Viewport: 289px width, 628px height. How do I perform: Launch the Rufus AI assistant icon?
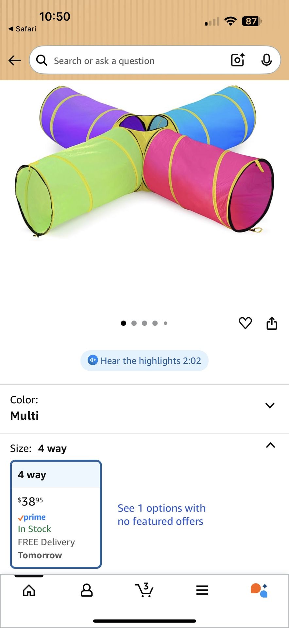259,590
